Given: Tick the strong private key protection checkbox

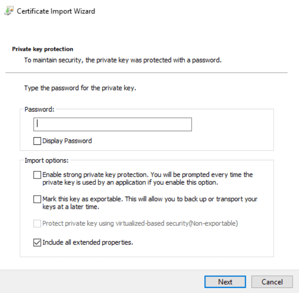Looking at the screenshot, I should 37,175.
